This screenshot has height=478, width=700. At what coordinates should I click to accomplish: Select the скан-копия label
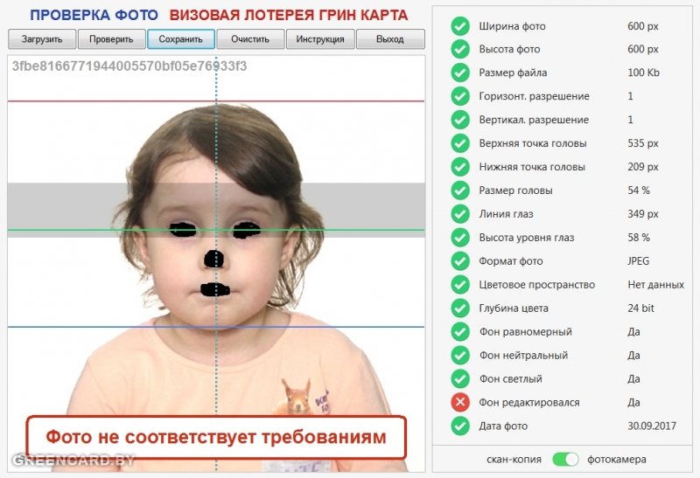point(514,459)
